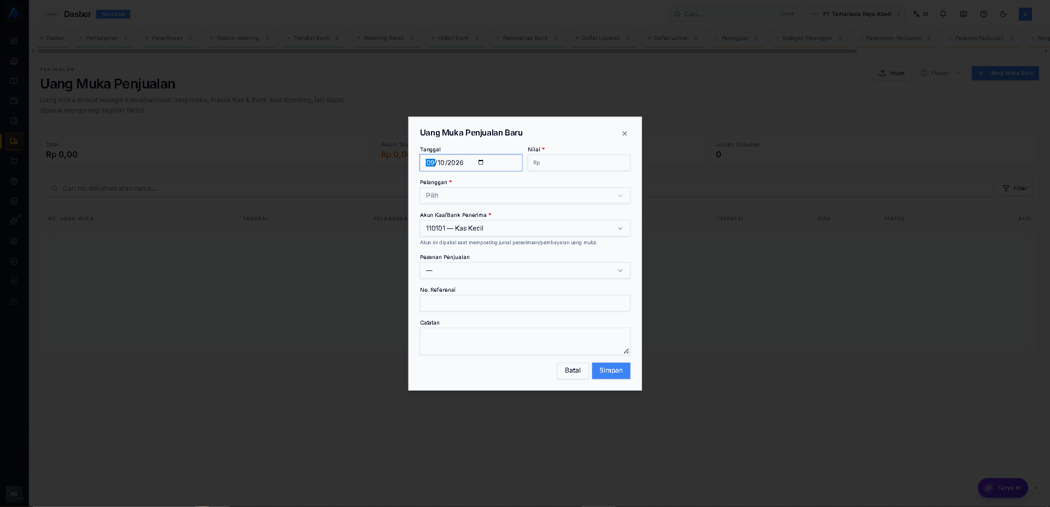Viewport: 1050px width, 507px height.
Task: Open keyboard shortcuts icon in header
Action: coord(963,14)
